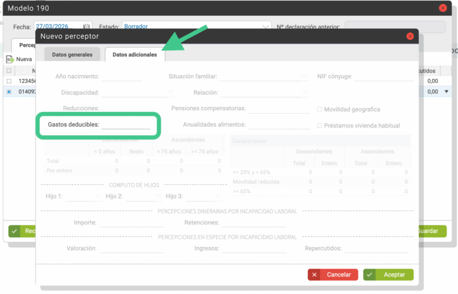
Task: Tick the Préstamos vivienda habitual checkbox
Action: pos(320,126)
